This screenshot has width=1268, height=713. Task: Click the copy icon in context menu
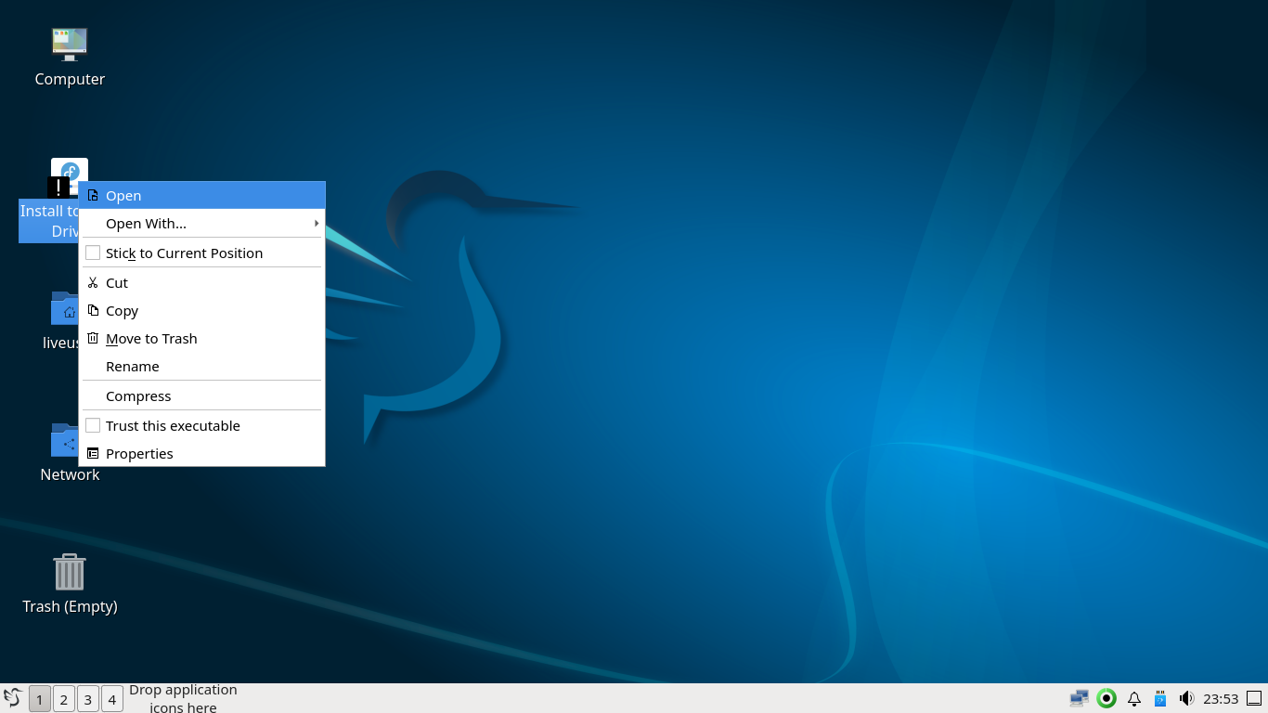click(x=93, y=311)
